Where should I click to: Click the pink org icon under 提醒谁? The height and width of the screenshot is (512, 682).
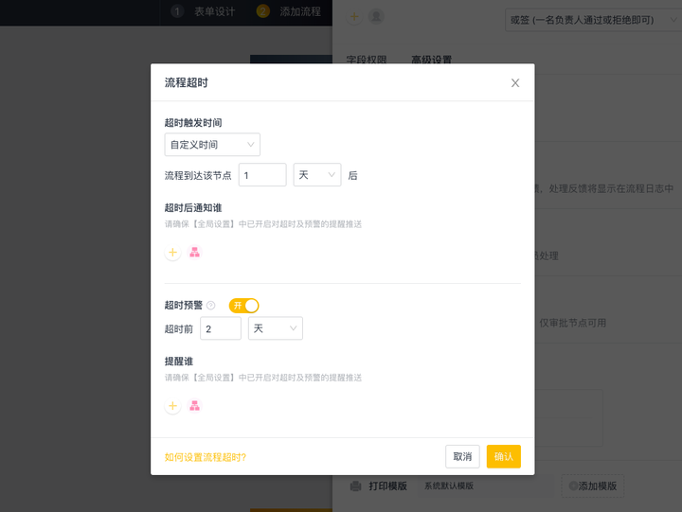click(x=194, y=406)
